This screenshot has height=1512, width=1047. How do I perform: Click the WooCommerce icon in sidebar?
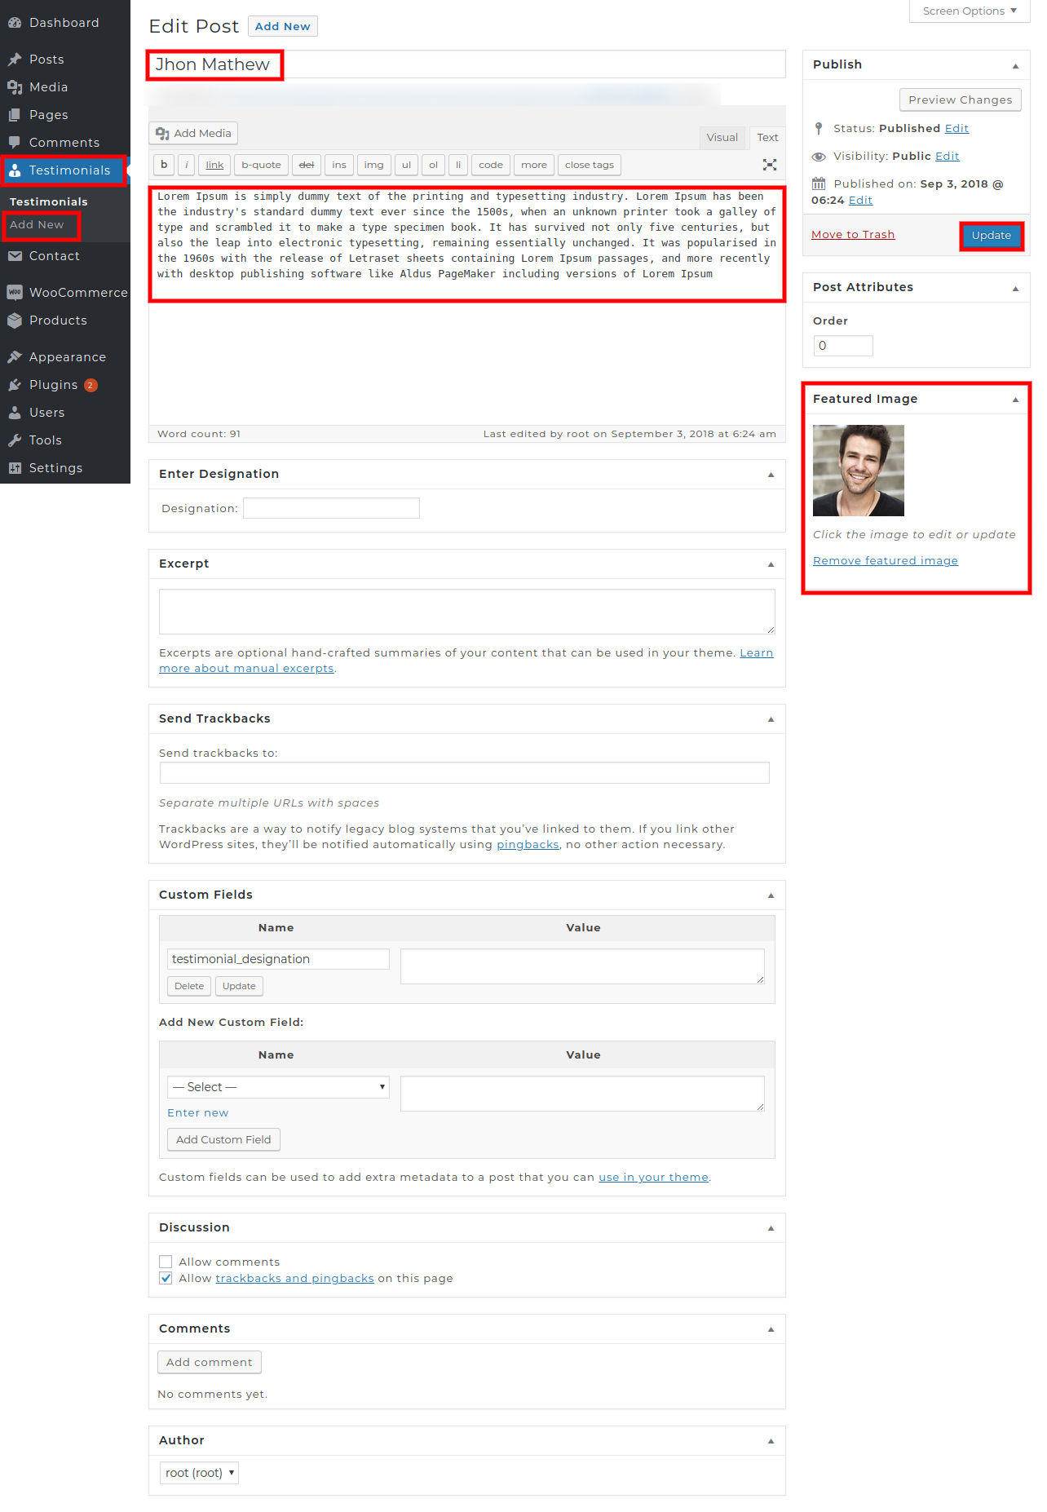coord(15,293)
